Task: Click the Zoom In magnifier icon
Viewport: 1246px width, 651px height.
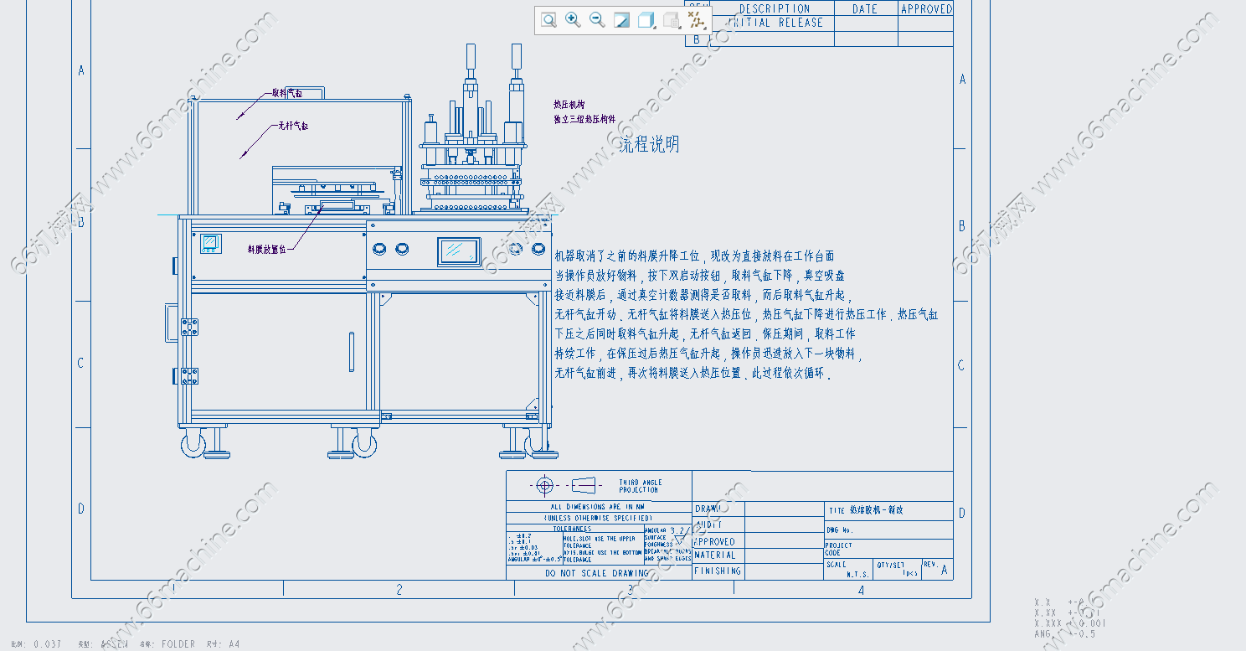Action: [573, 20]
